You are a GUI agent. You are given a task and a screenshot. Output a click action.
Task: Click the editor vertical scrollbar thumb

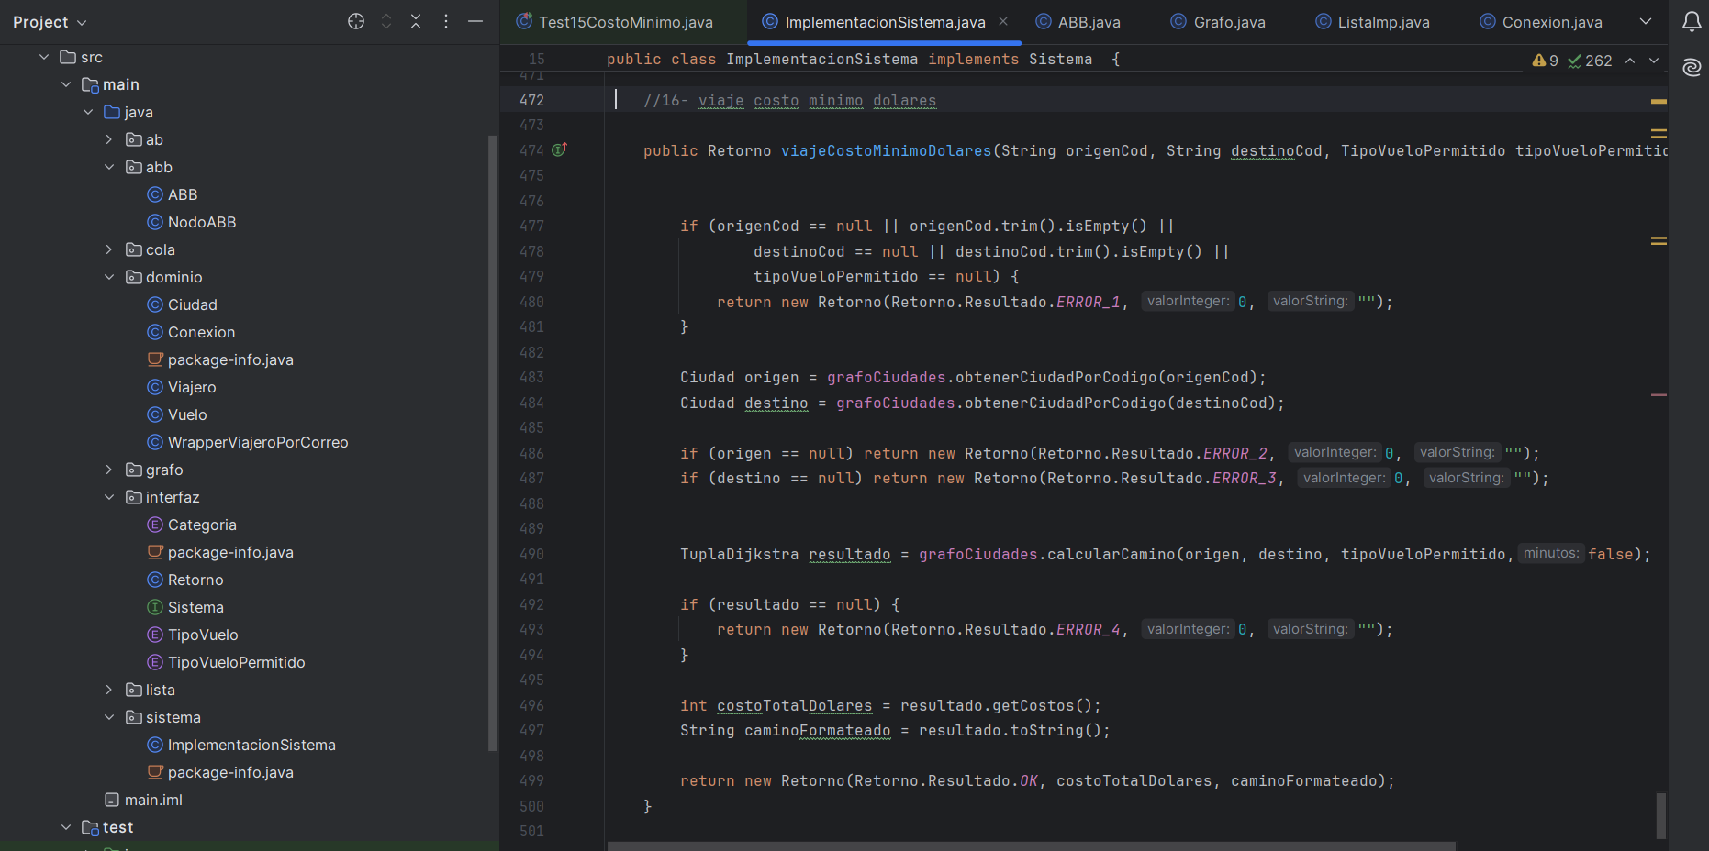(1660, 815)
